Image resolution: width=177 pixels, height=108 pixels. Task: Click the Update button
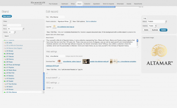[x=163, y=30]
